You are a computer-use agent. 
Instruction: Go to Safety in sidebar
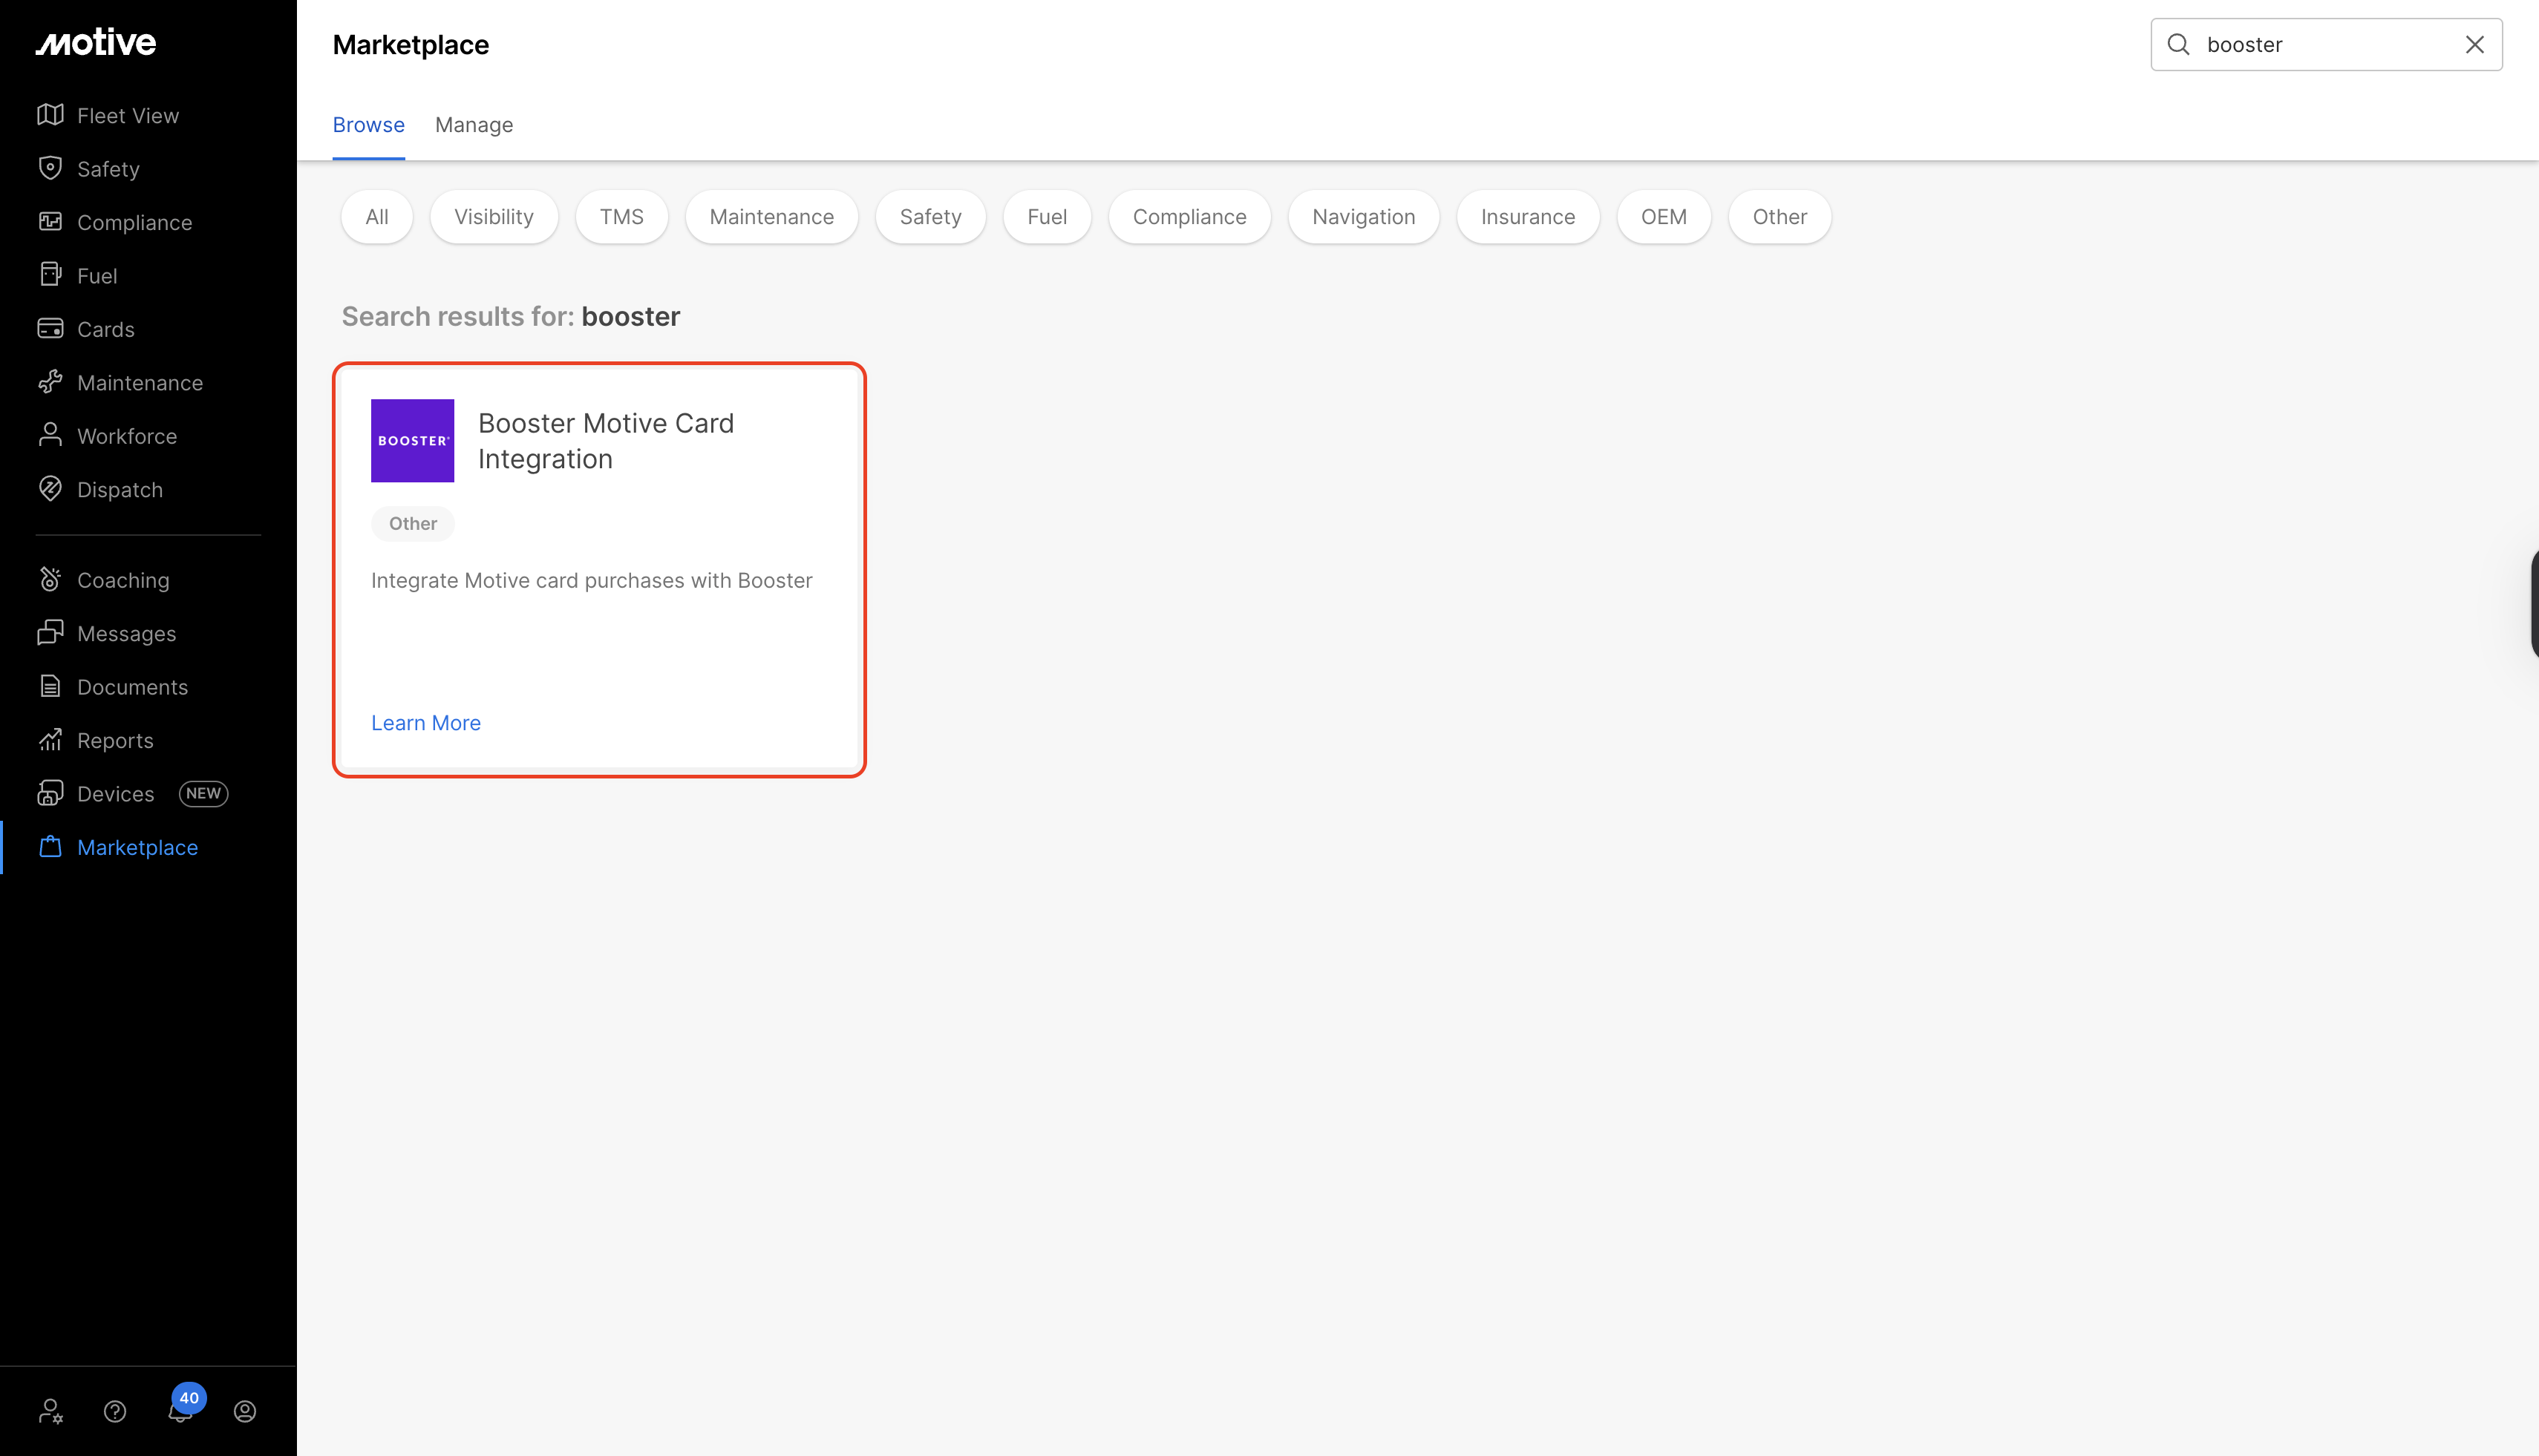pos(108,169)
